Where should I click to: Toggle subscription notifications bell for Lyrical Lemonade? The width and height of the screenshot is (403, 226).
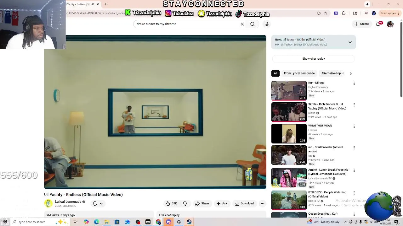point(98,203)
